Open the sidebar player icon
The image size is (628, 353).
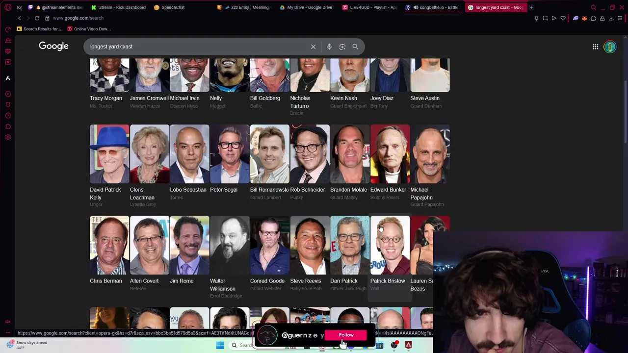(8, 94)
